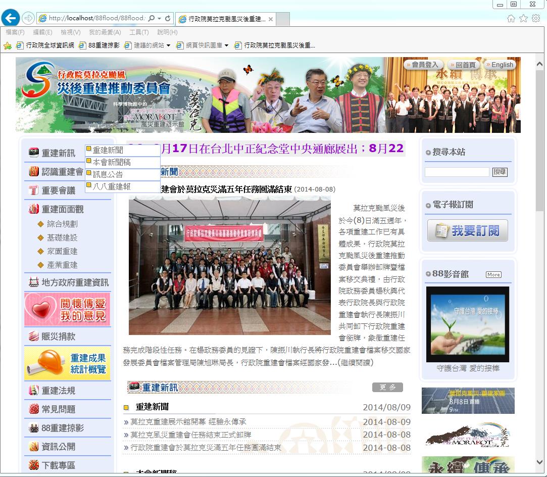Click the (繼續閱讀) continue reading link
The height and width of the screenshot is (477, 547).
(356, 362)
